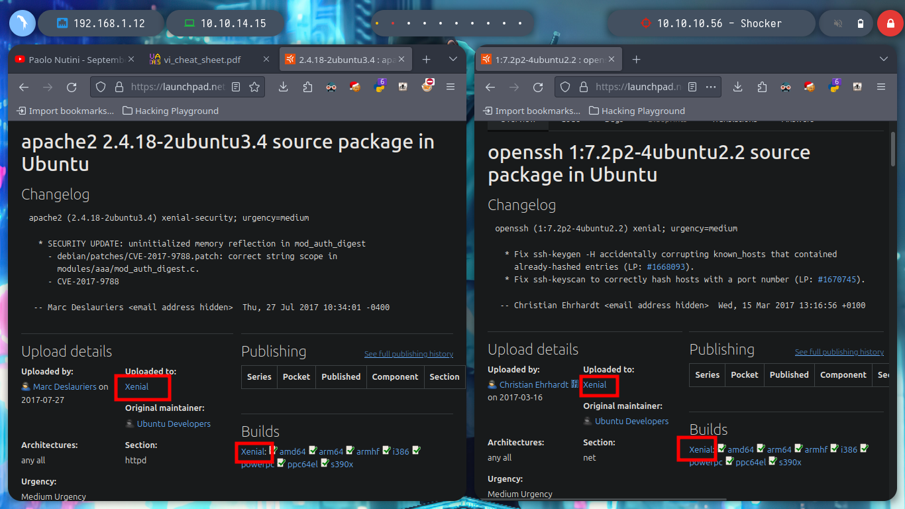The width and height of the screenshot is (905, 509).
Task: Click the blocked cookie extension icon in apache2 window
Action: tap(428, 85)
